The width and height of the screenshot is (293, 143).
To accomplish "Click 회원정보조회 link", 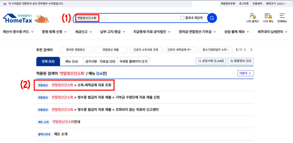I will pos(228,3).
